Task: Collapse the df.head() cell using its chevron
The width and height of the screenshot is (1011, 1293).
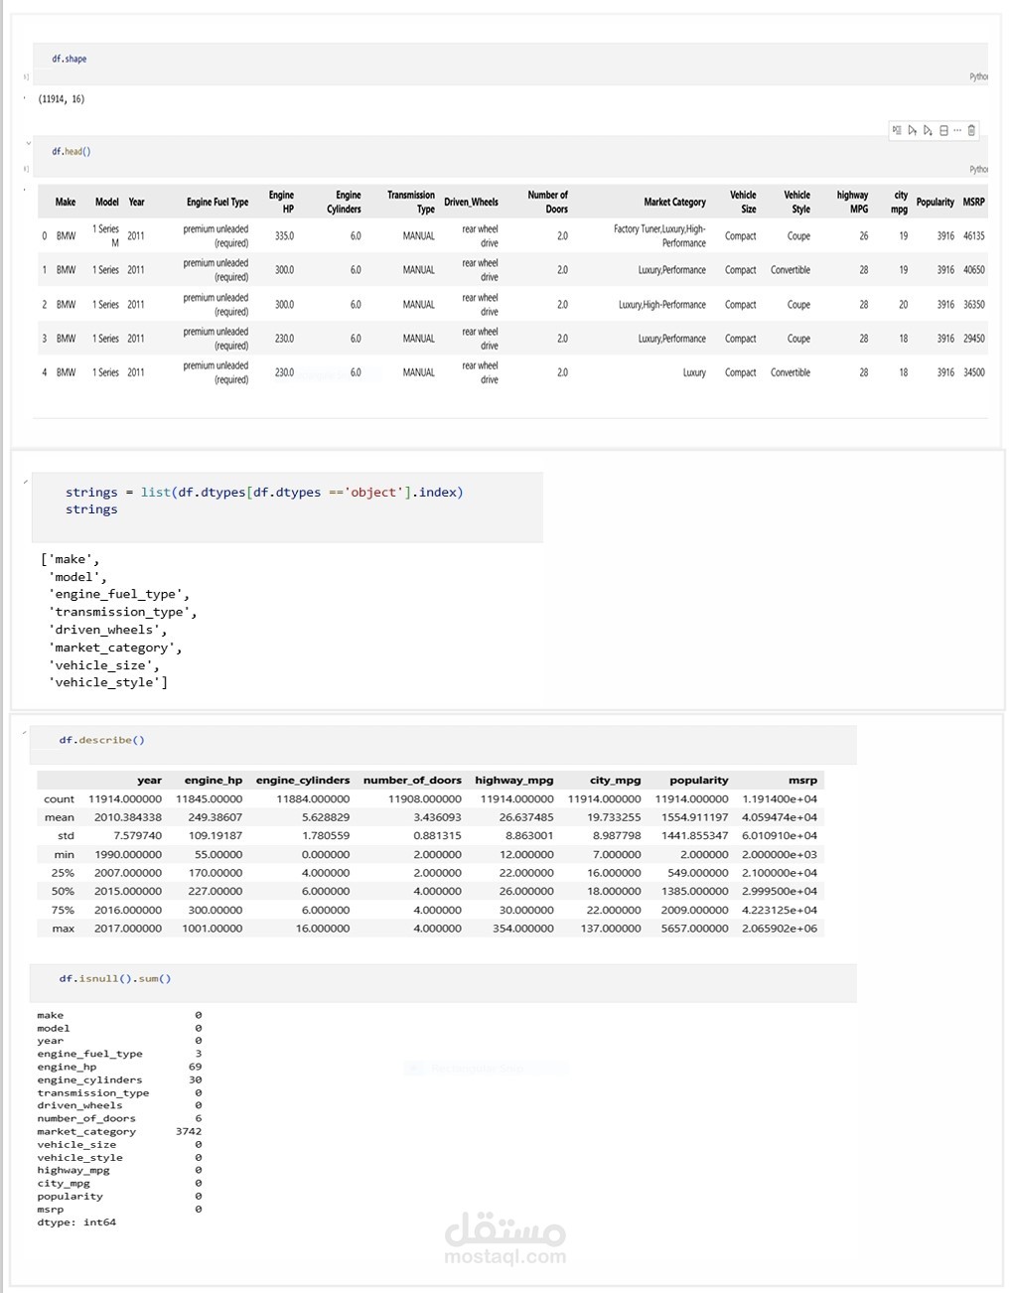Action: point(28,143)
